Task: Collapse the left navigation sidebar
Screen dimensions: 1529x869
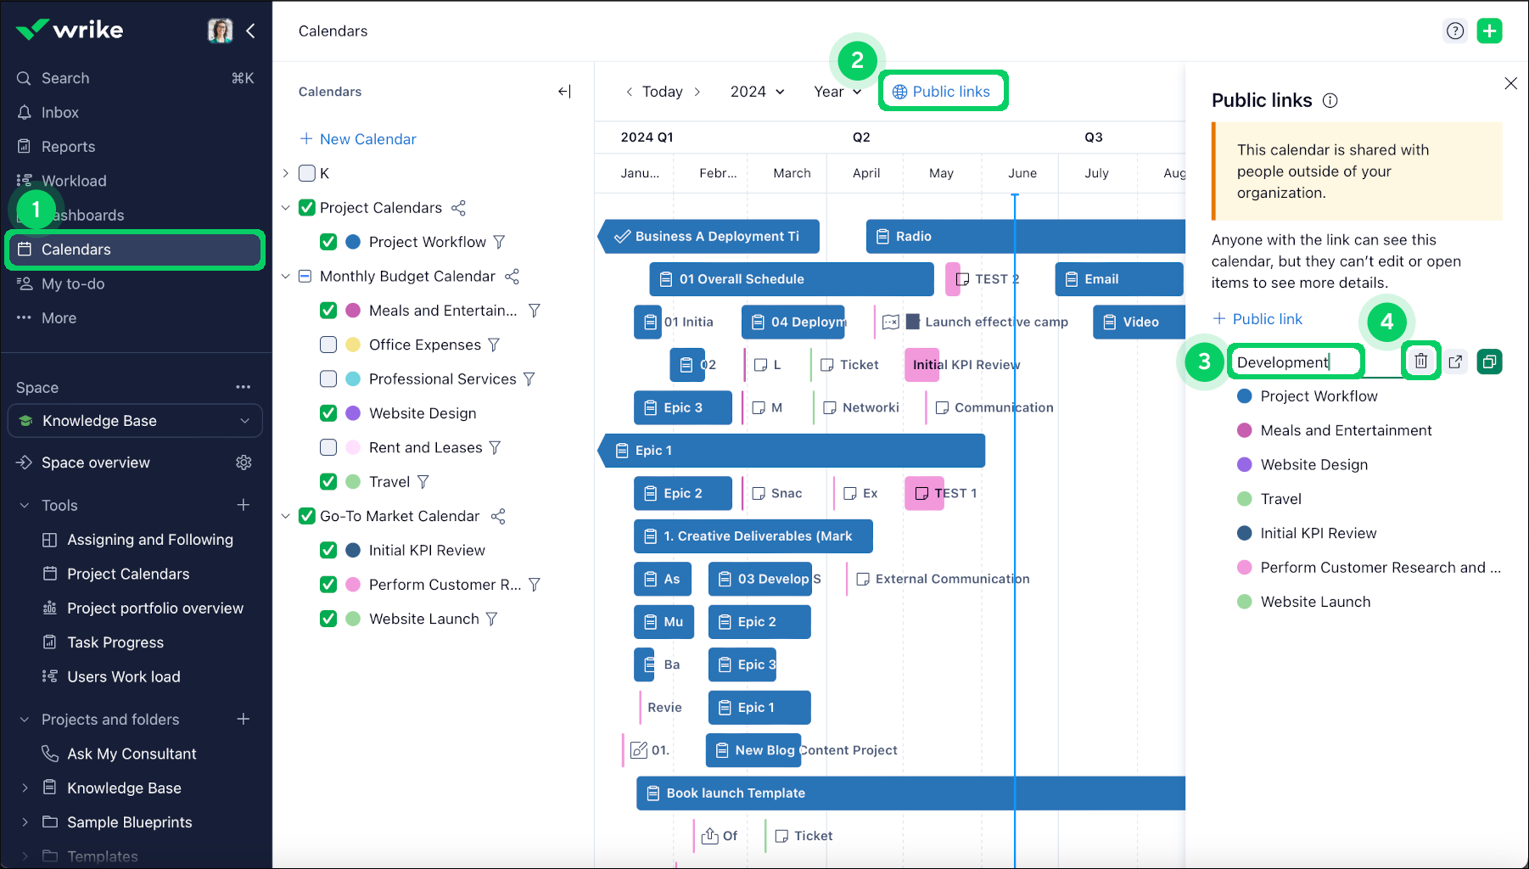Action: pos(250,31)
